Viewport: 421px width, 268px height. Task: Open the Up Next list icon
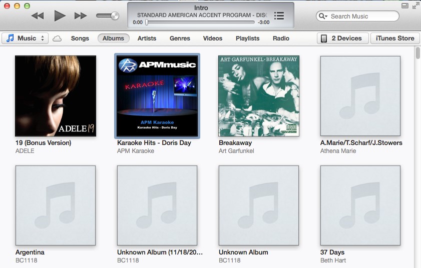tap(279, 16)
